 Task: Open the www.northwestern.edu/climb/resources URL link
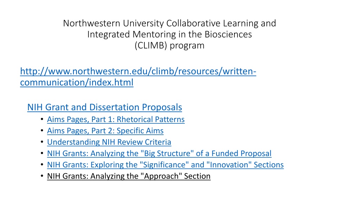point(138,71)
